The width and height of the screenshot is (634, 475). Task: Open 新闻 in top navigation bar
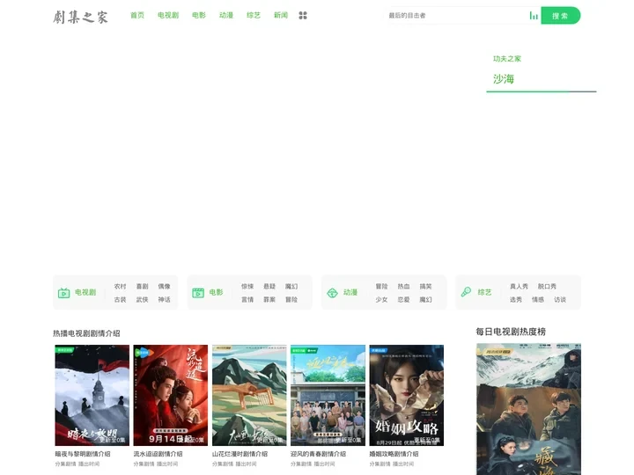[281, 15]
